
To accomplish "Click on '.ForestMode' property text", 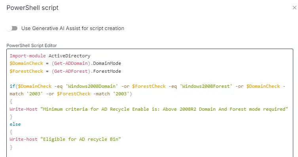I will 106,71.
